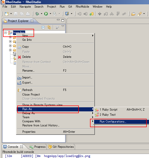Screen dimensions: 149x158
Task: Click the hogeApp/app/loading@2x.png console line
Action: pyautogui.click(x=67, y=156)
